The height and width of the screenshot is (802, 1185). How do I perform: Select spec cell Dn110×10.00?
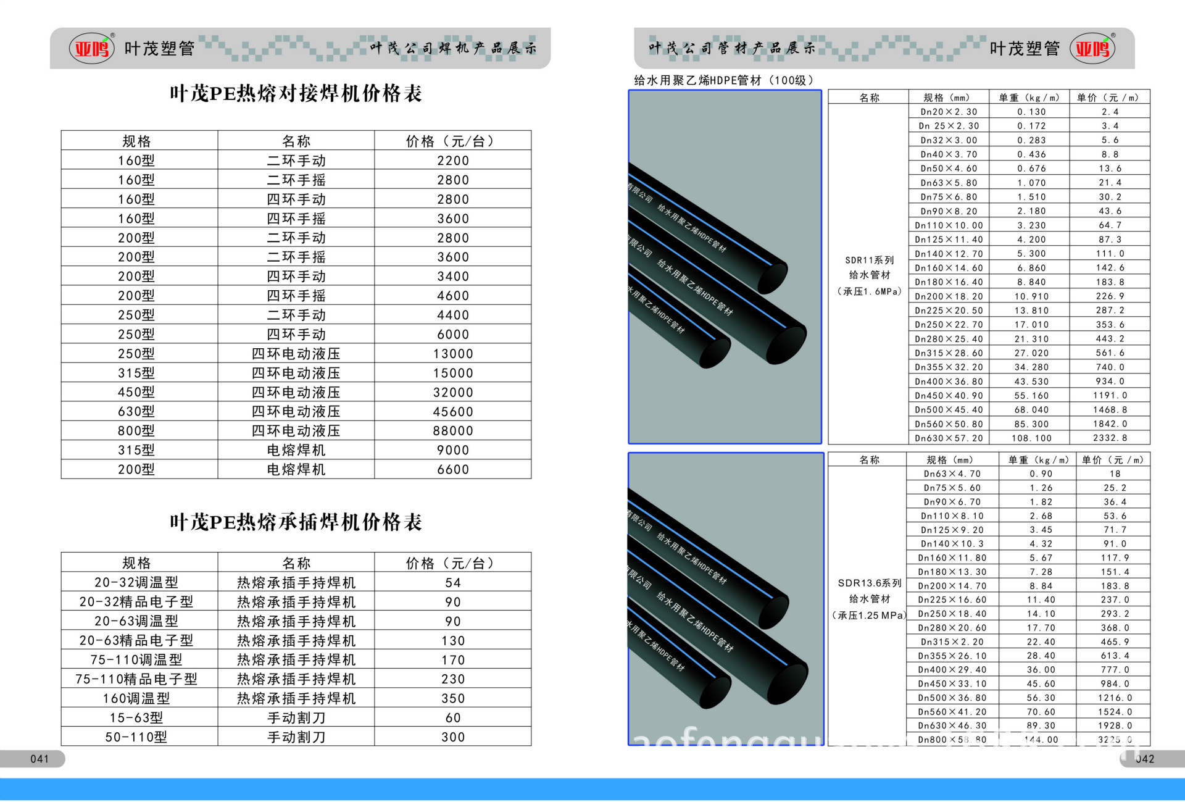click(949, 225)
